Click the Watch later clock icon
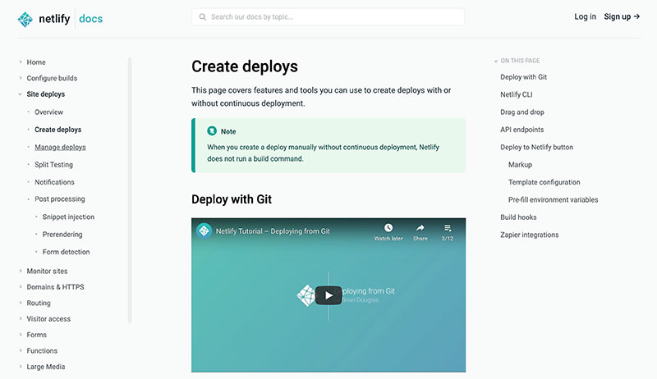Screen dimensions: 657x379 coord(388,228)
